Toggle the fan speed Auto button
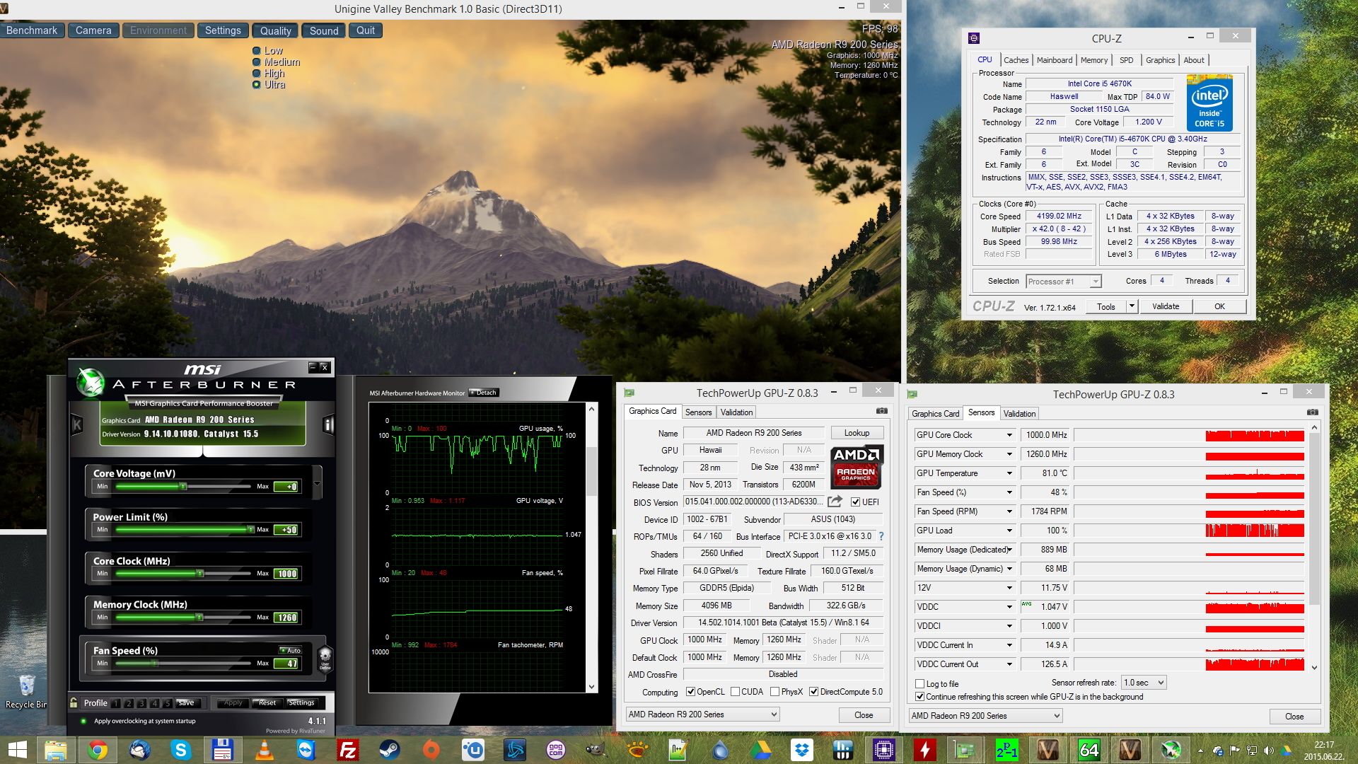 [291, 651]
